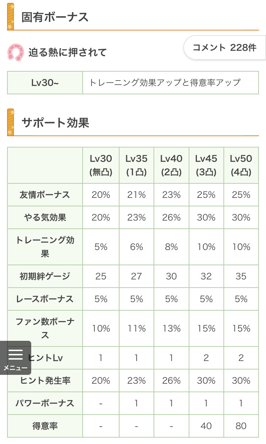
Task: Select the Lv35 (1凸) column header
Action: (x=136, y=165)
